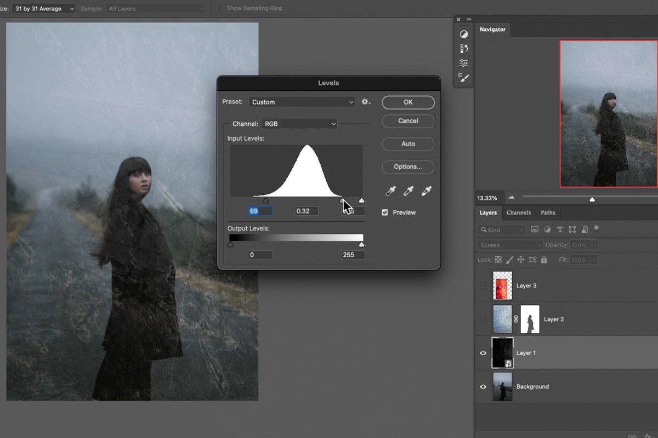Hide the Layer 1 visibility eye
Screen dimensions: 658x438
click(483, 353)
